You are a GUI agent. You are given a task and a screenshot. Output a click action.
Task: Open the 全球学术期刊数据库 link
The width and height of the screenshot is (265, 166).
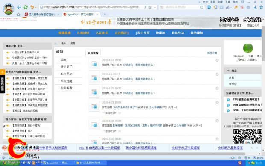[x=185, y=148]
